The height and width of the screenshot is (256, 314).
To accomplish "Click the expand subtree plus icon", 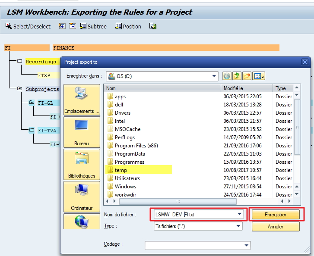I will [62, 26].
